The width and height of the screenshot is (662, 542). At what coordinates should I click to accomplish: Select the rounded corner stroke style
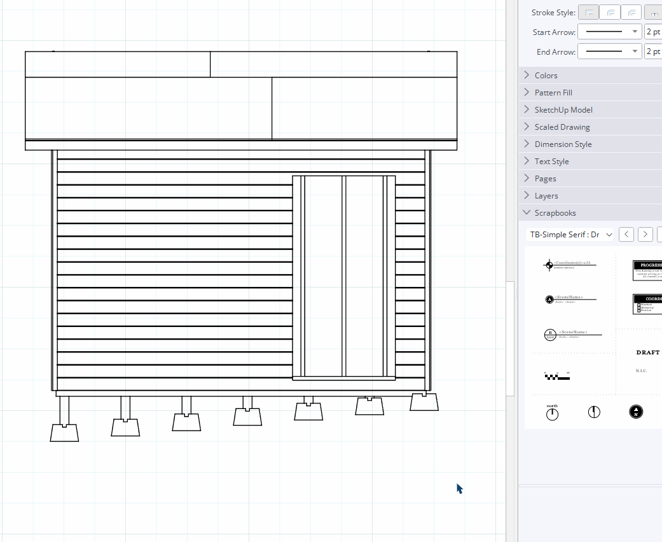click(x=610, y=13)
